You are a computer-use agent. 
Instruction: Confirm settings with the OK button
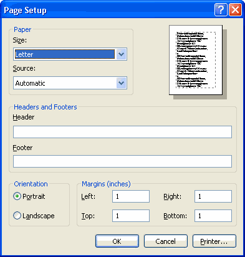pyautogui.click(x=117, y=241)
